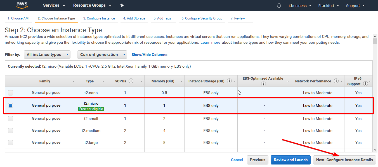This screenshot has height=167, width=378.
Task: Open the Current generation dropdown
Action: [x=102, y=55]
